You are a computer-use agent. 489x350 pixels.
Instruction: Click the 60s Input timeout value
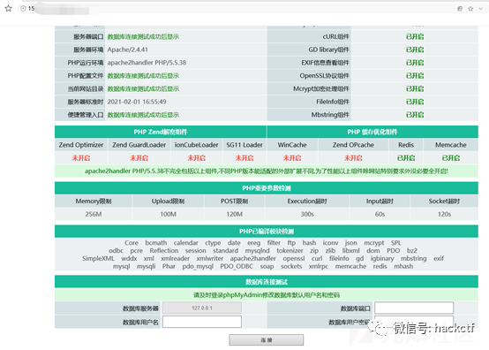click(380, 214)
